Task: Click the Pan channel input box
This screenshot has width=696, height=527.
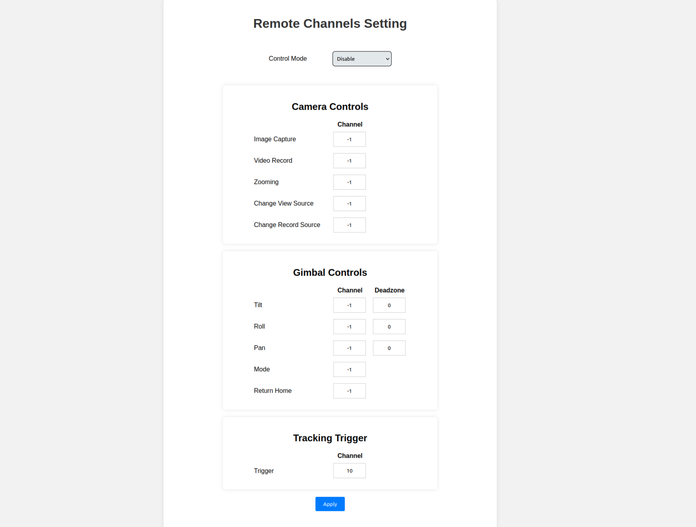Action: pyautogui.click(x=349, y=348)
